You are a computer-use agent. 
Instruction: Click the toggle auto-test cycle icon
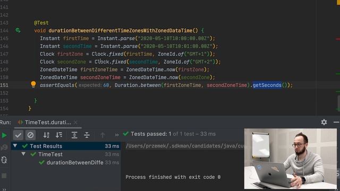pyautogui.click(x=4, y=160)
